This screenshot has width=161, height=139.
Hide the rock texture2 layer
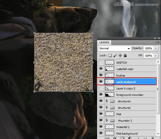(101, 81)
